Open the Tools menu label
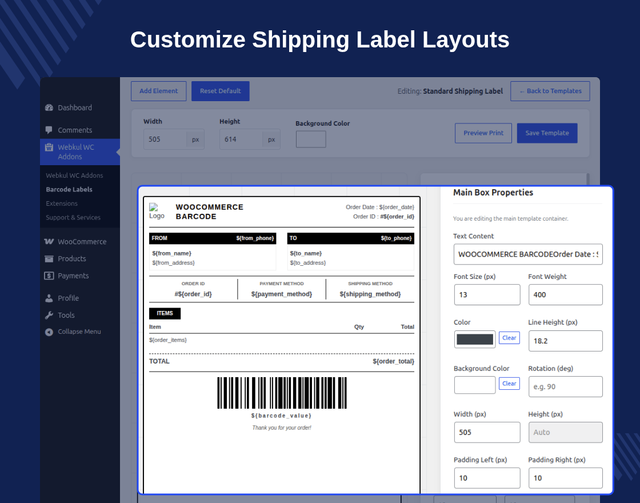This screenshot has height=503, width=640. point(66,315)
